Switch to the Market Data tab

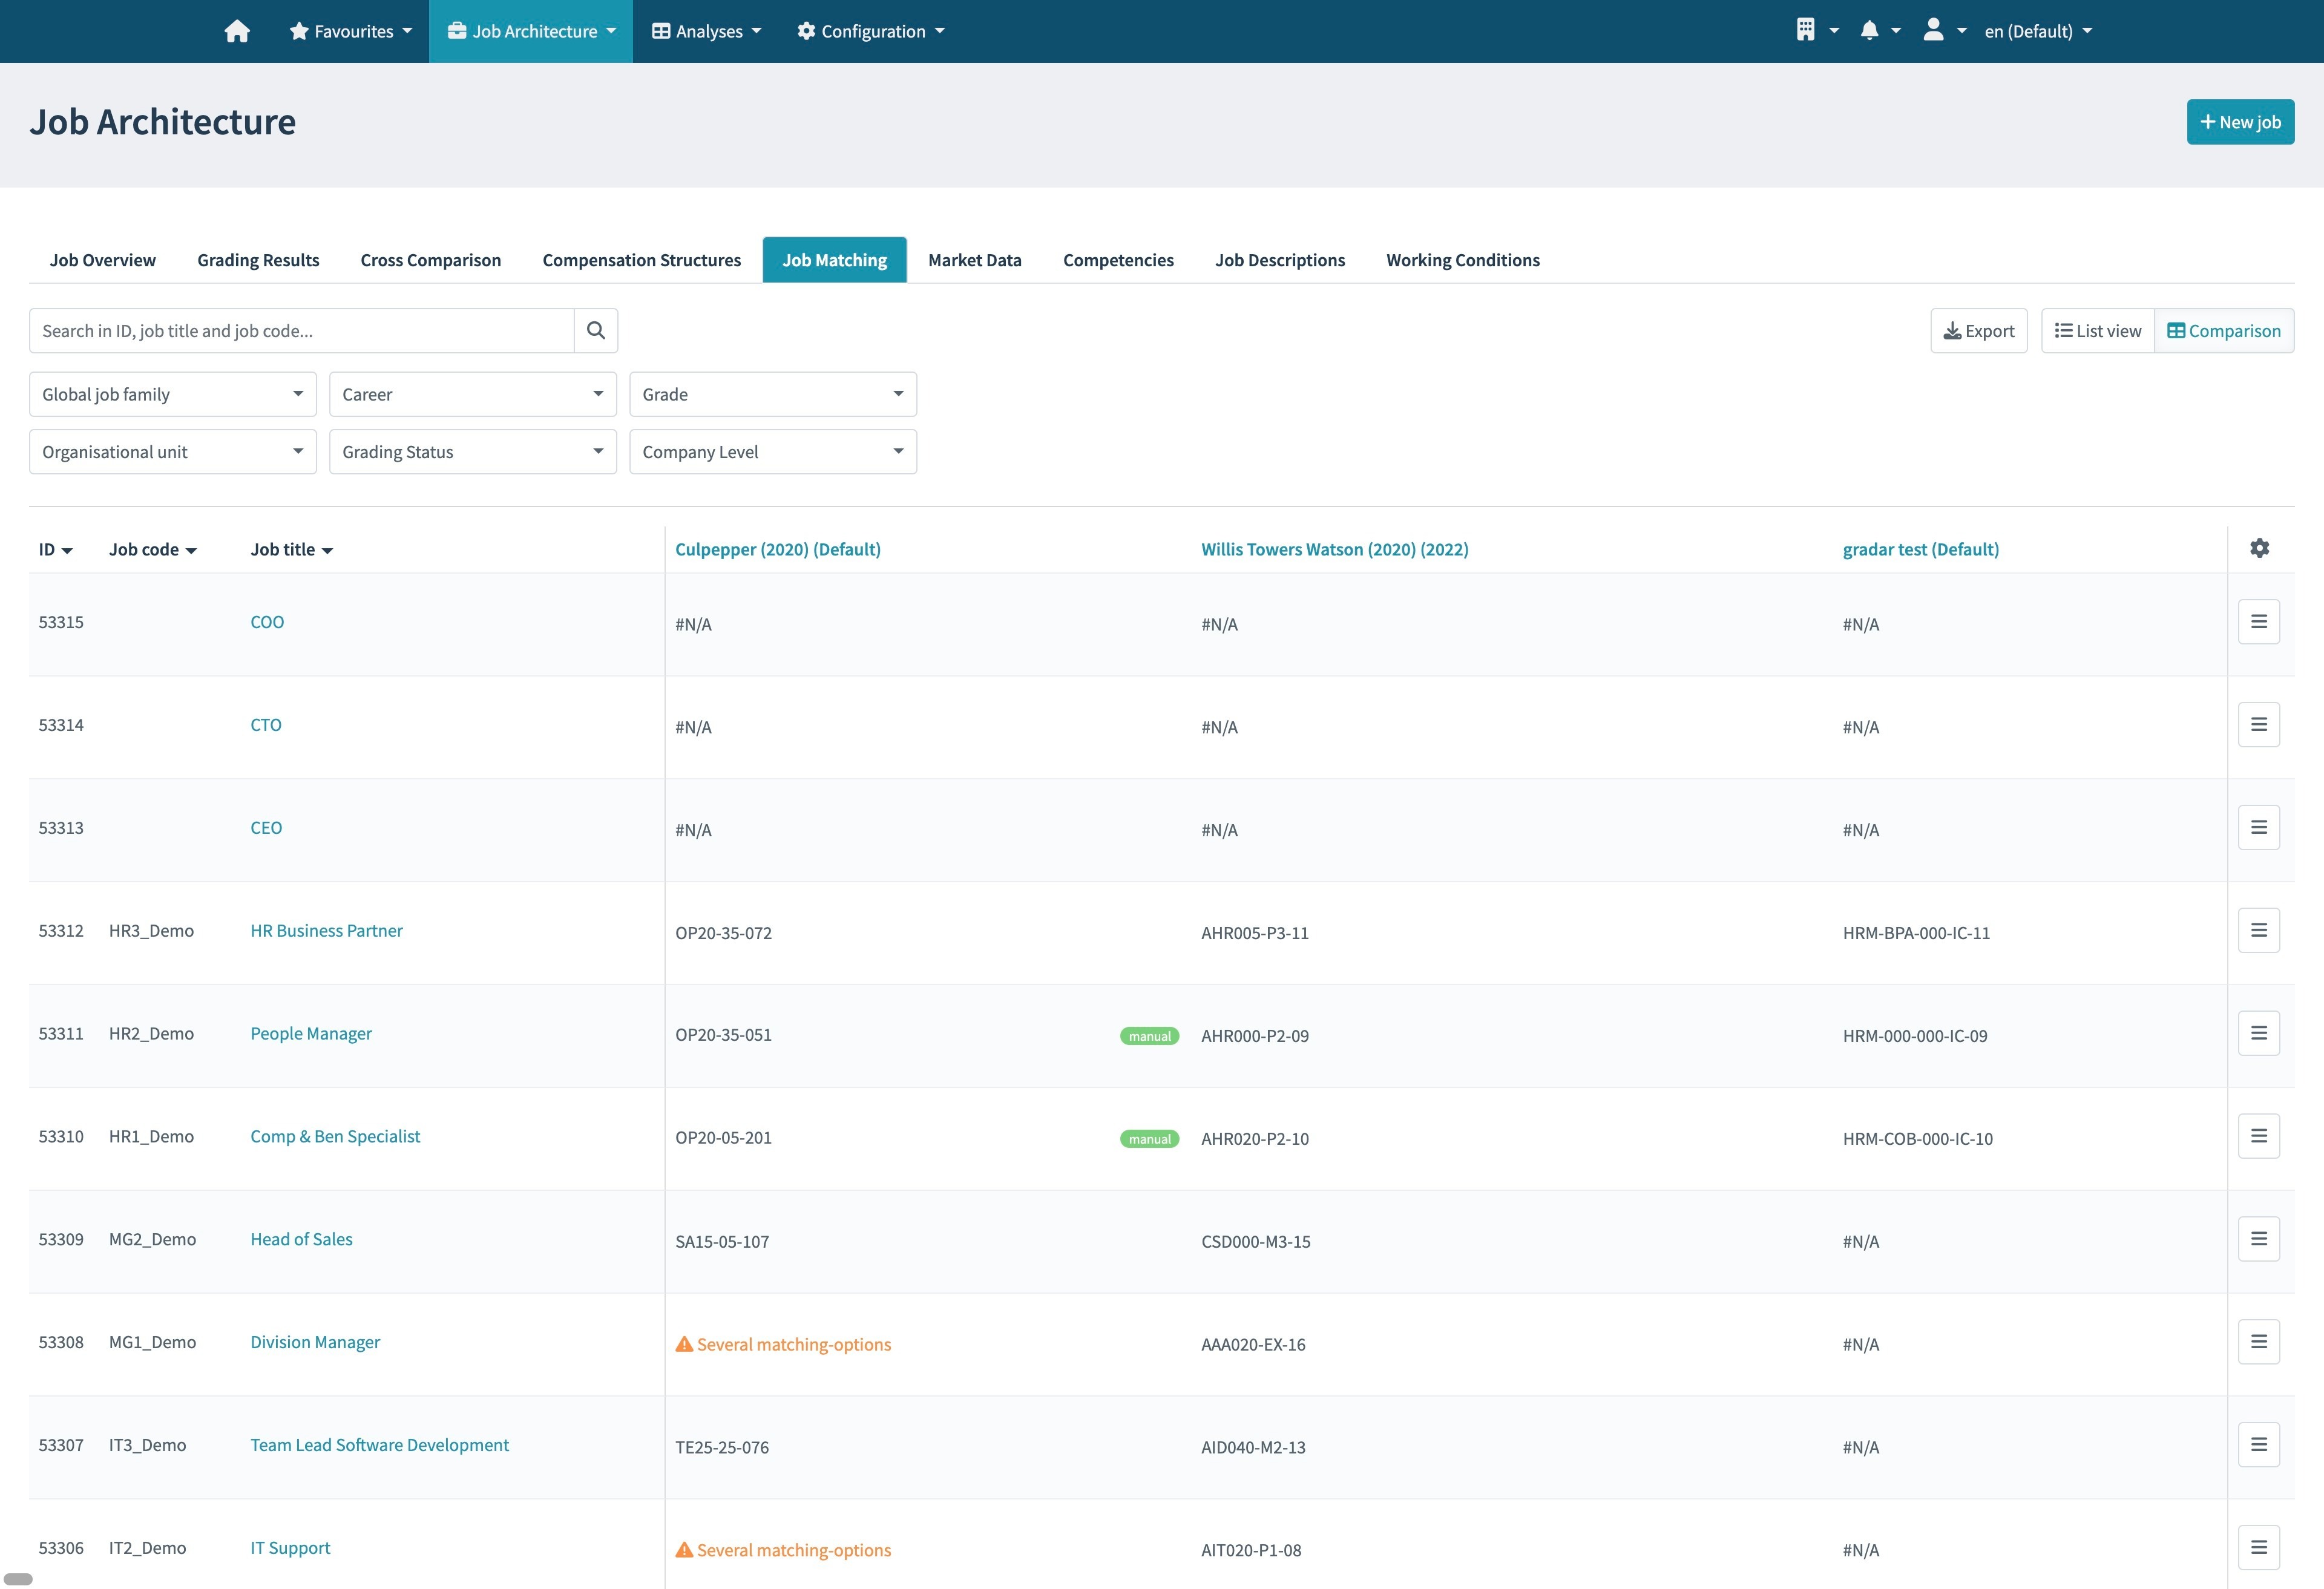(974, 260)
